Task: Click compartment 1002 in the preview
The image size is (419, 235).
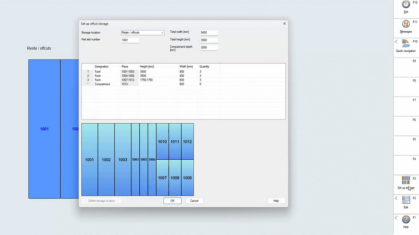Action: click(106, 160)
